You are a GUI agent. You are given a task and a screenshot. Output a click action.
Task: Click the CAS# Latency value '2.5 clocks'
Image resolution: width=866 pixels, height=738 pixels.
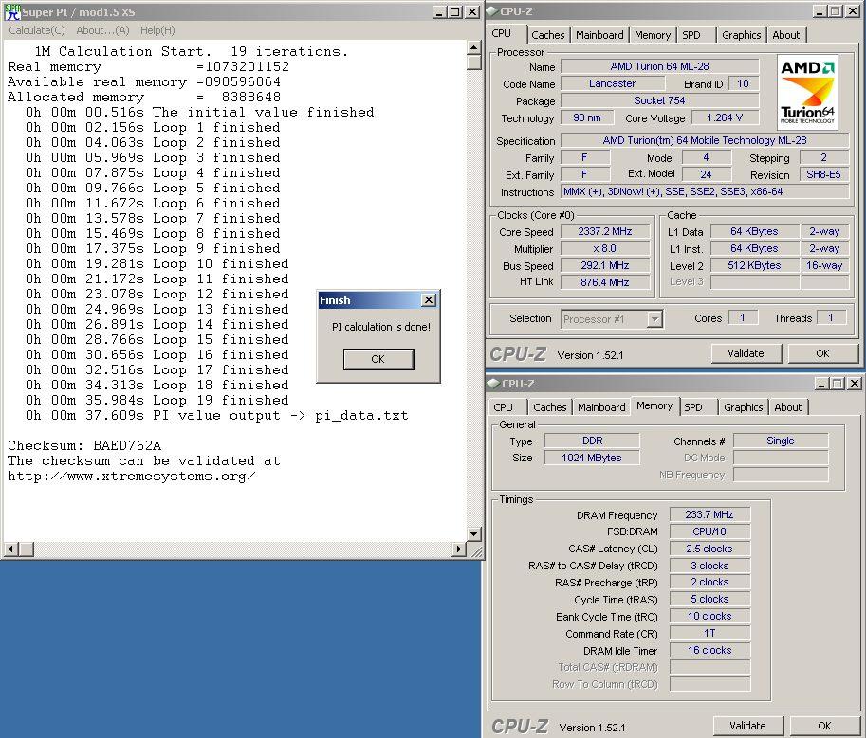[709, 549]
